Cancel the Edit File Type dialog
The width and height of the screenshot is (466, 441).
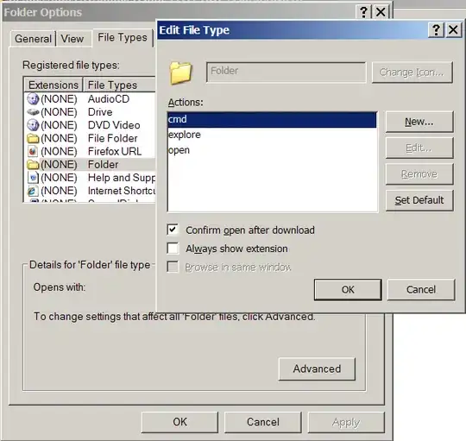[x=421, y=289]
